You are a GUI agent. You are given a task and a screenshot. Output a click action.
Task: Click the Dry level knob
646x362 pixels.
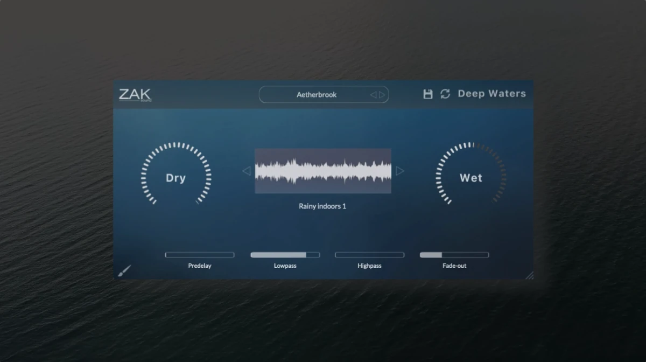(175, 178)
